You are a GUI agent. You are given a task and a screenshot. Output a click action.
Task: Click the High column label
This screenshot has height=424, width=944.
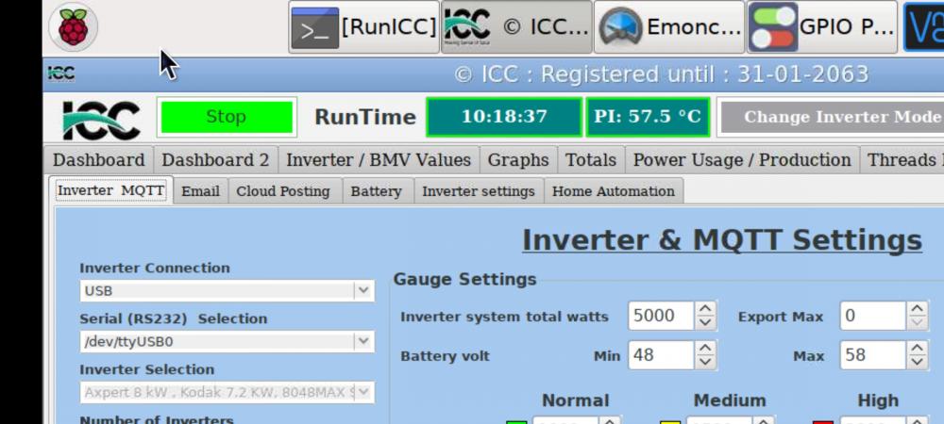878,400
